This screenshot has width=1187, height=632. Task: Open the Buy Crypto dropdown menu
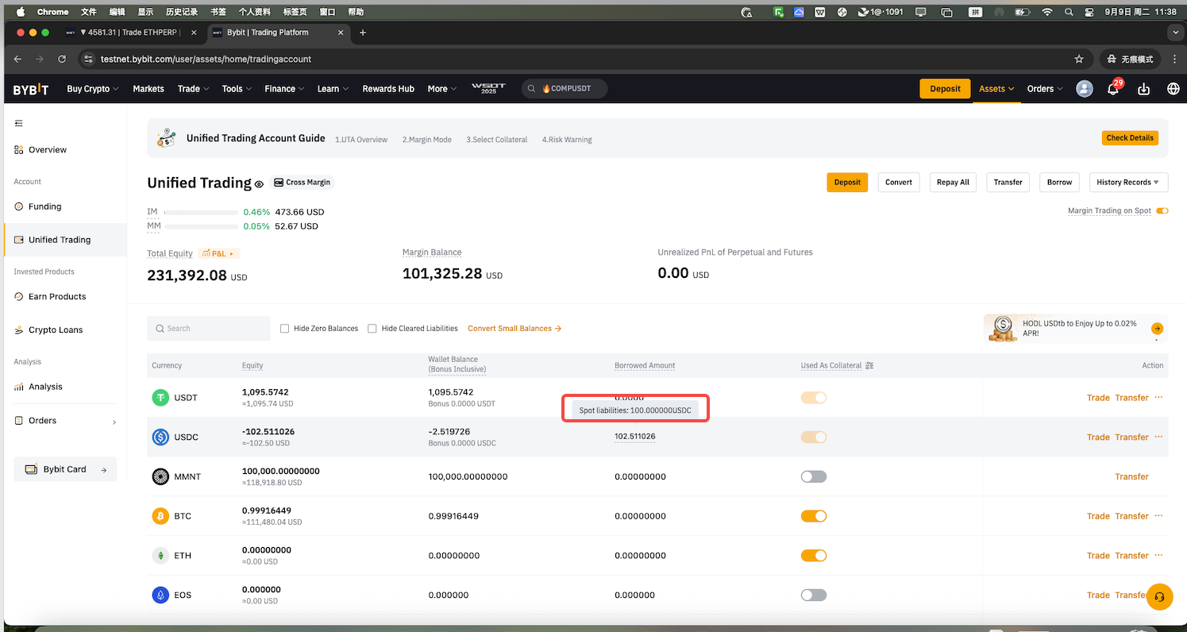92,89
